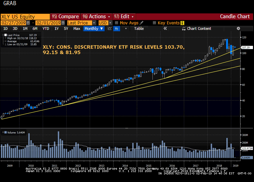Click the 5.640M volume axis tag

click(247, 158)
